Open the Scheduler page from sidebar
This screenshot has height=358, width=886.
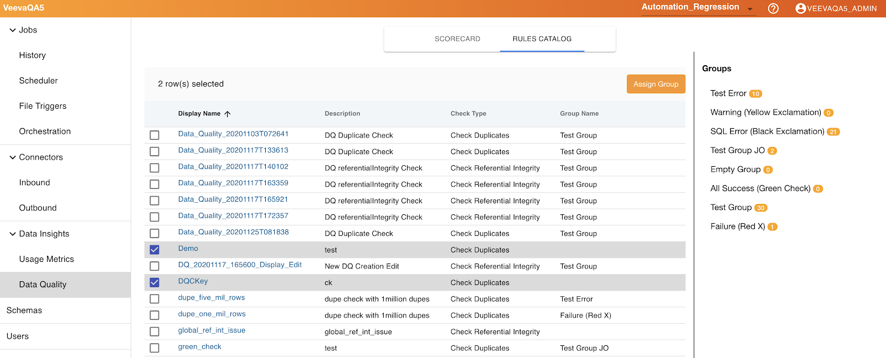[x=38, y=81]
